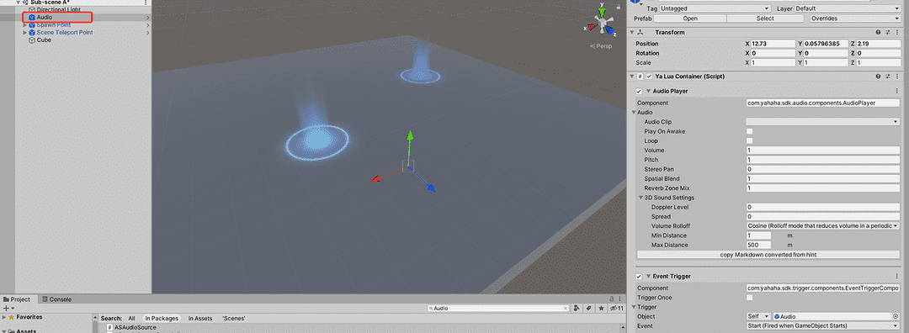Open the Volume Rolloff dropdown
The height and width of the screenshot is (333, 909).
pos(822,226)
